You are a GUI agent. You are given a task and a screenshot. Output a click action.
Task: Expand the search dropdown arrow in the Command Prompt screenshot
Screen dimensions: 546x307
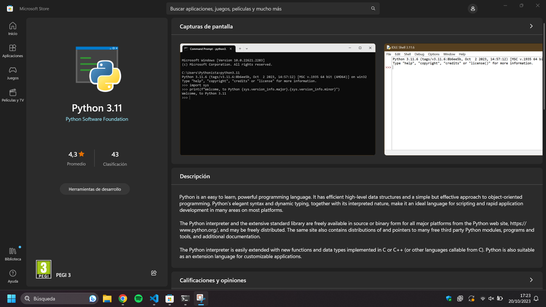pos(246,49)
